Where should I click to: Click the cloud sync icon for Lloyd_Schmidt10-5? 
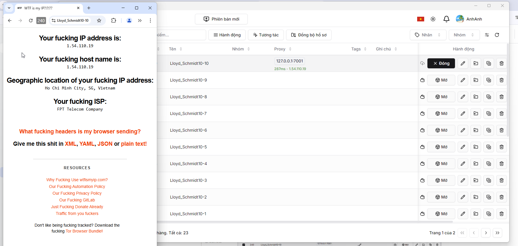click(422, 147)
